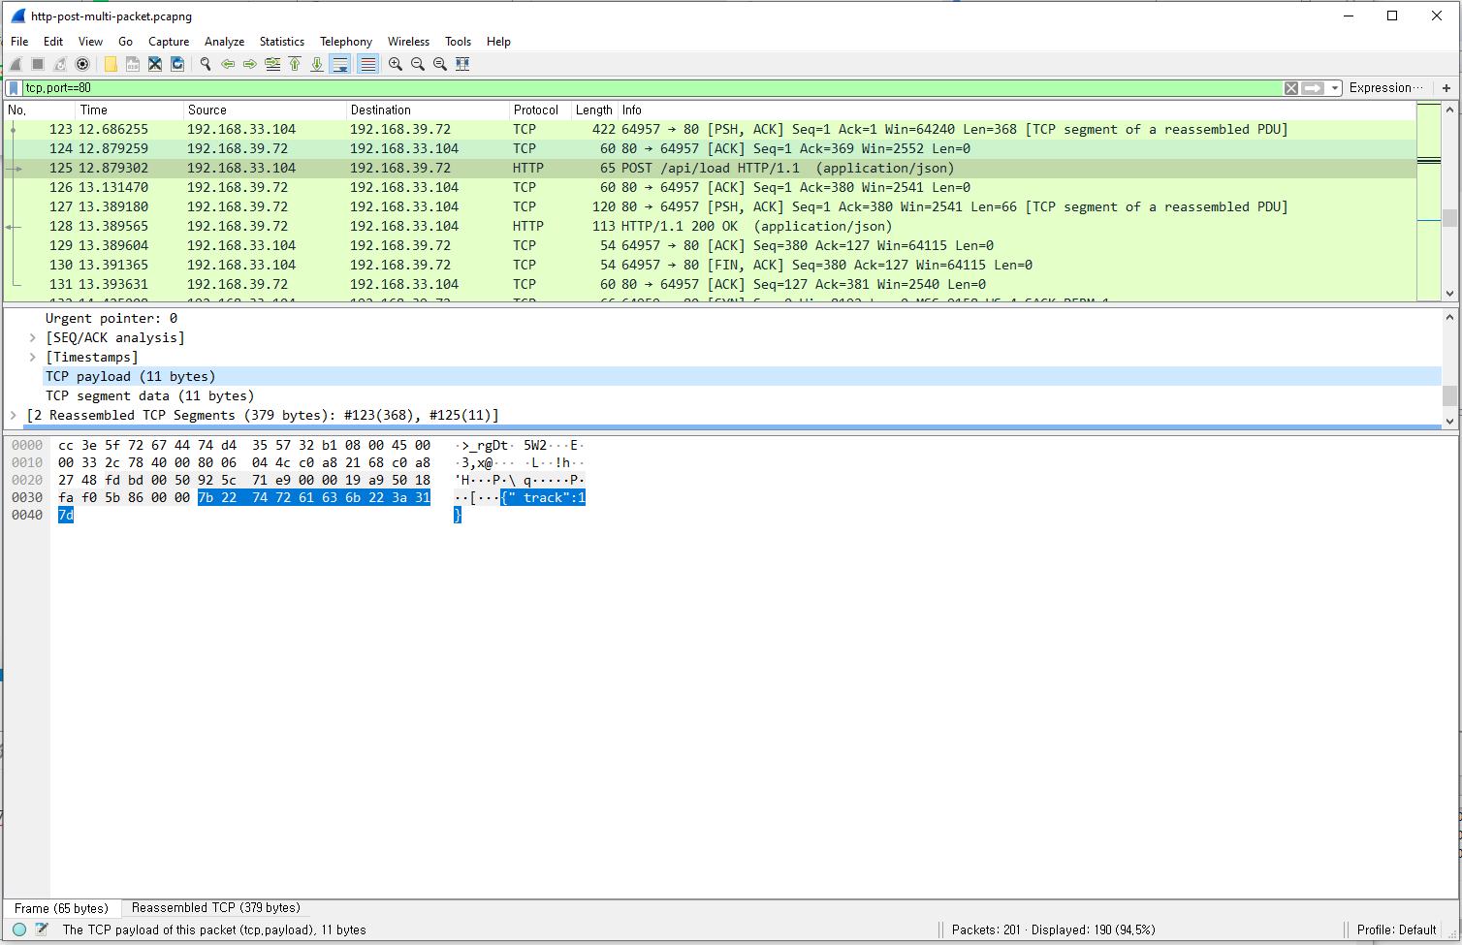Viewport: 1462px width, 945px height.
Task: Open capture file properties status icon
Action: point(42,929)
